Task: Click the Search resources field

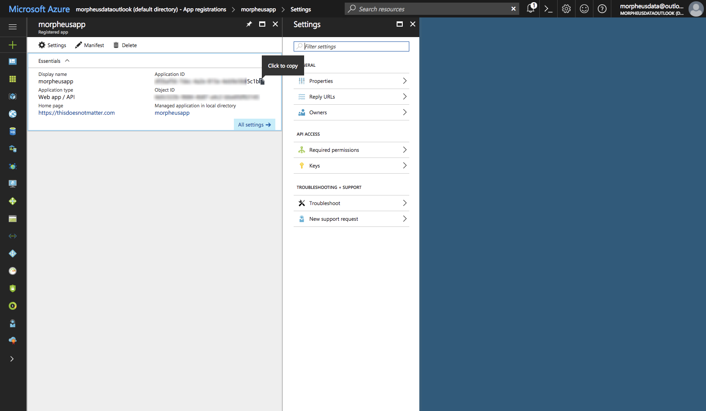Action: [x=432, y=9]
